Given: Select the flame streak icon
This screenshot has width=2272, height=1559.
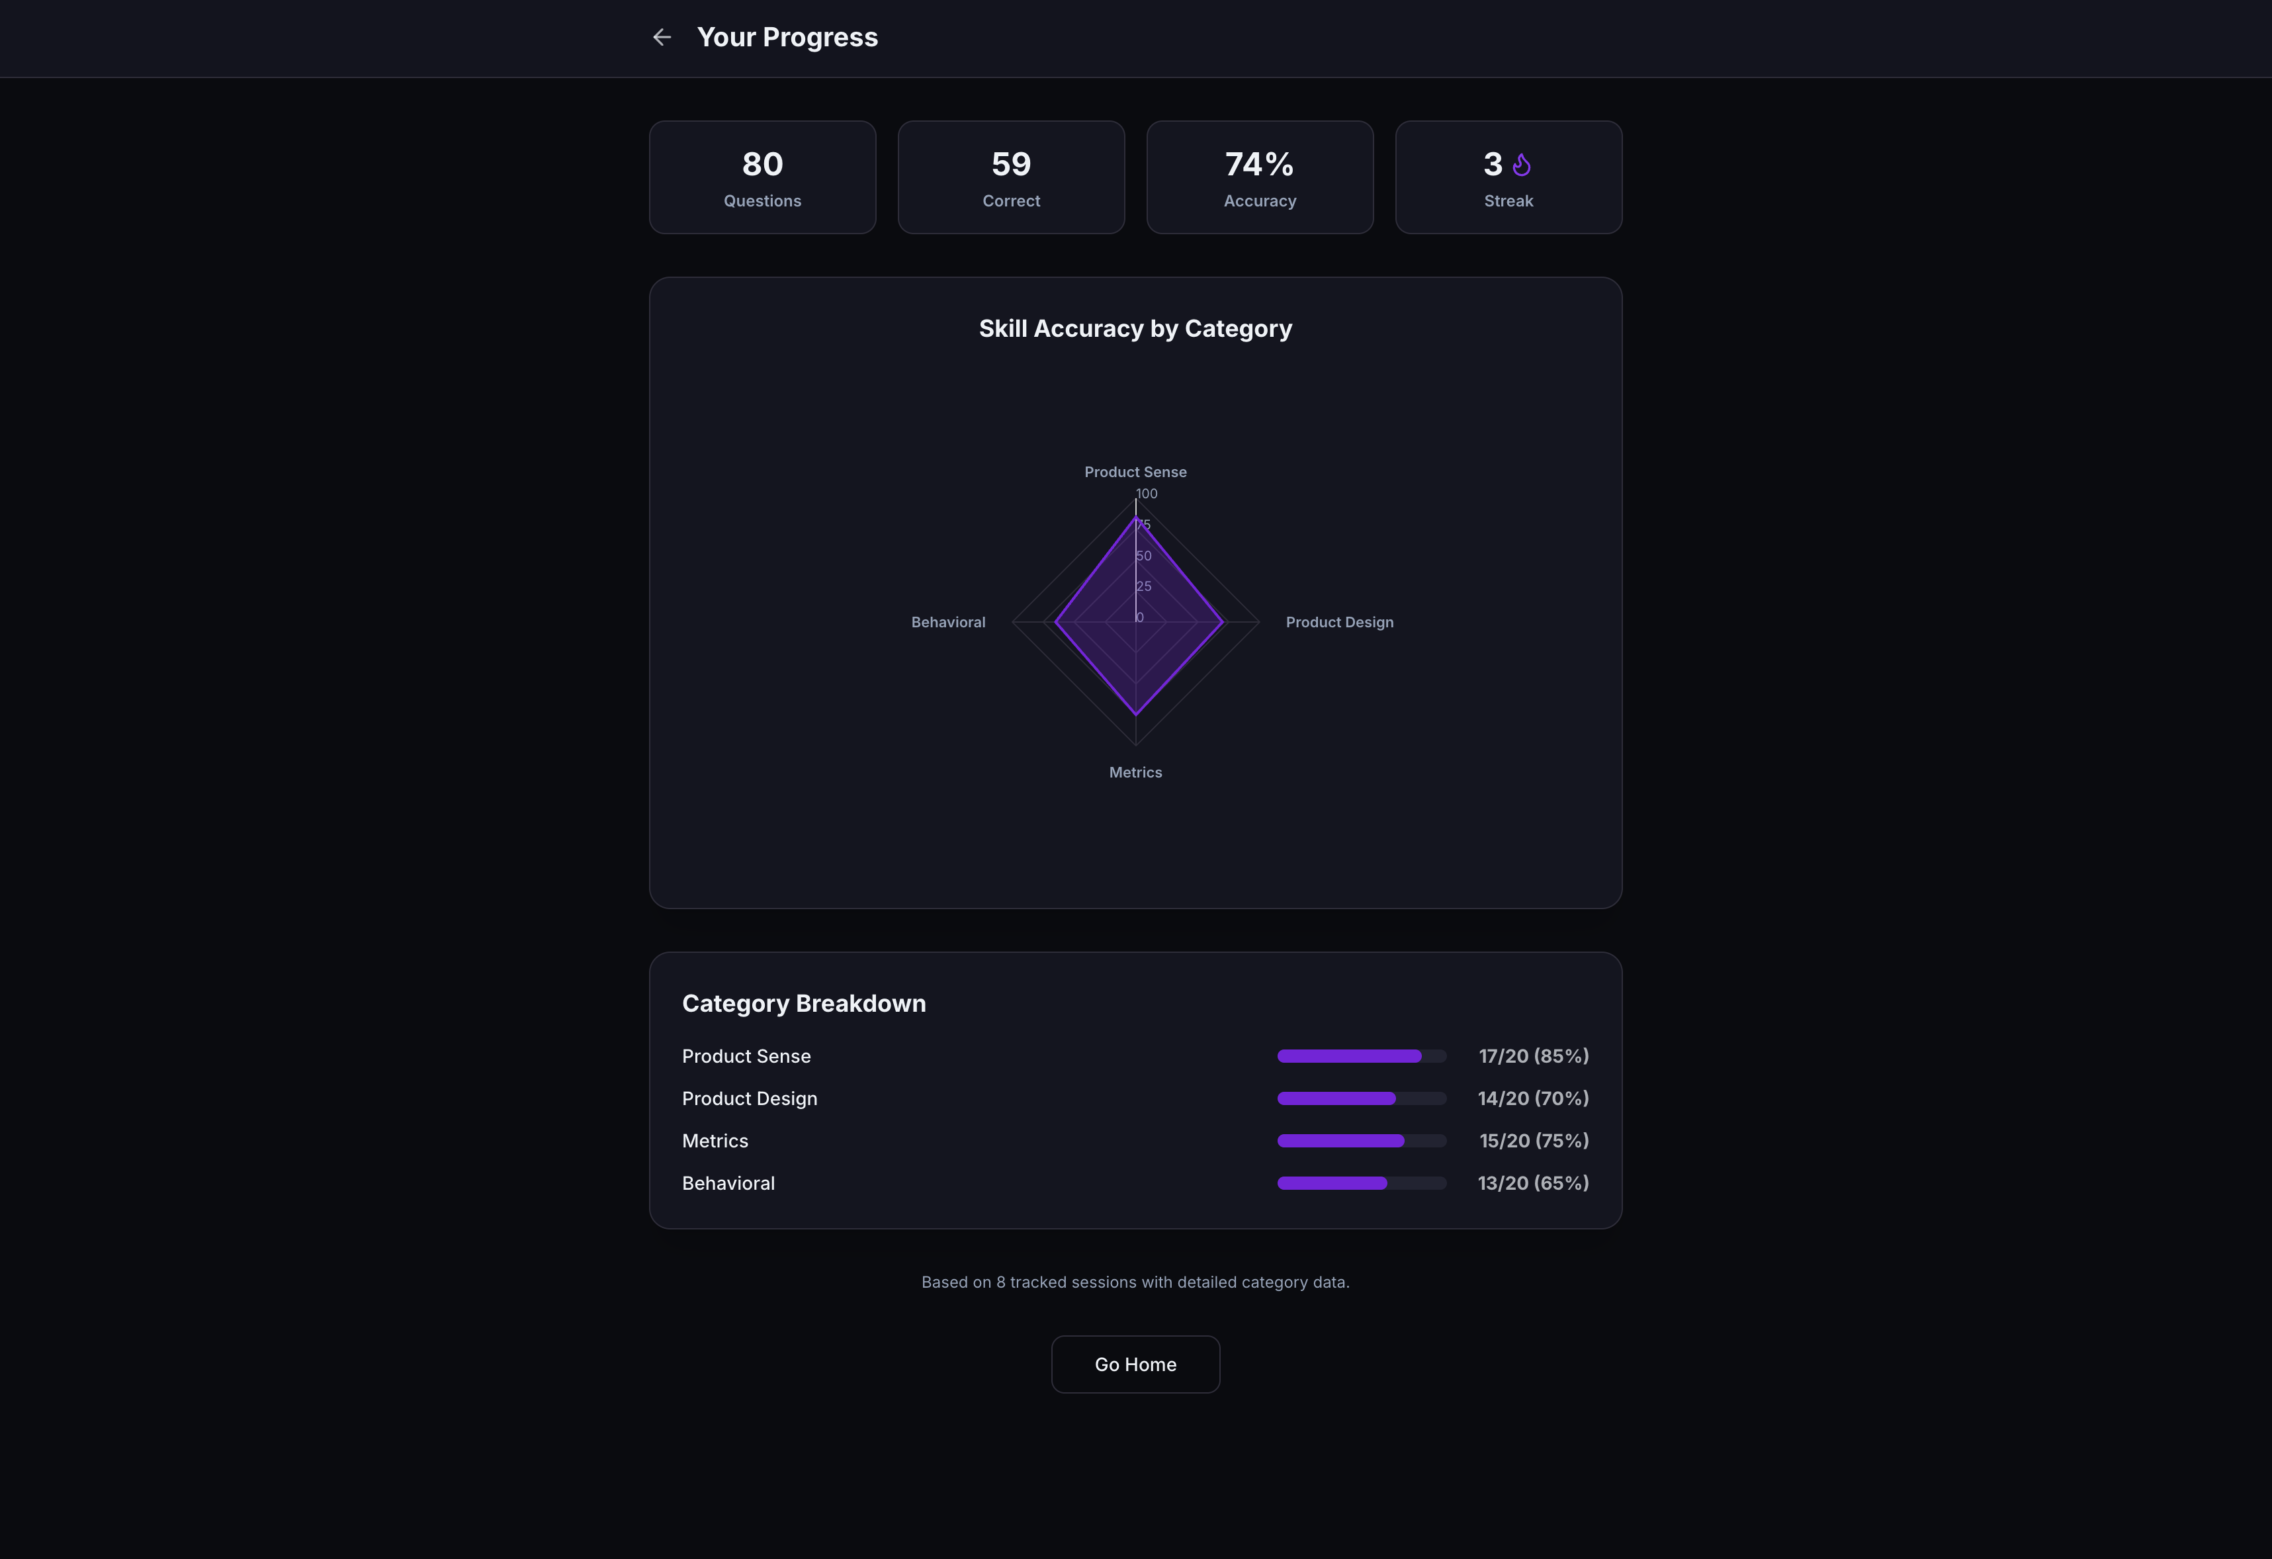Looking at the screenshot, I should click(x=1521, y=164).
